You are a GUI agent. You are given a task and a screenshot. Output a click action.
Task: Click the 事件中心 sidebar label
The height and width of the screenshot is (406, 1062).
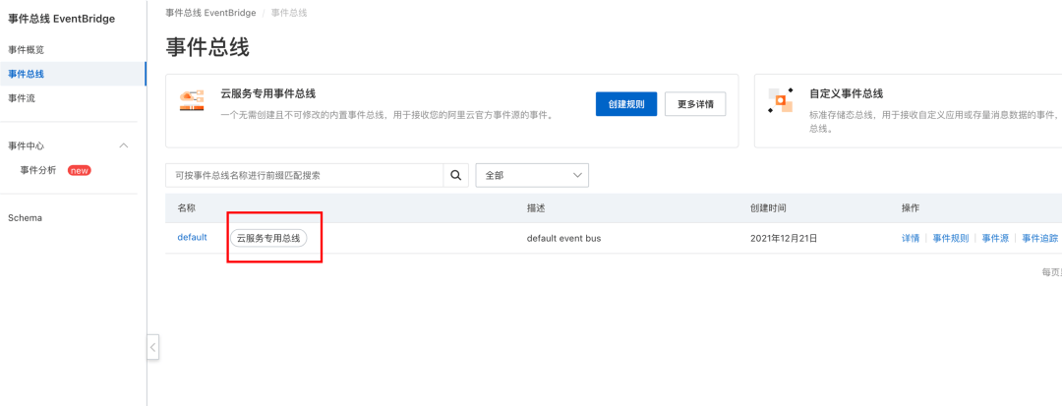(x=27, y=145)
